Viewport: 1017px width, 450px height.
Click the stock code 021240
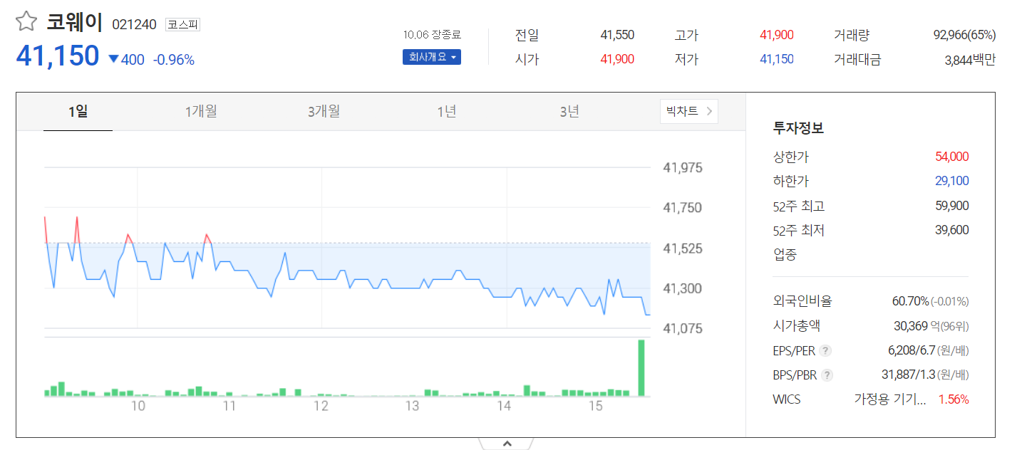tap(134, 24)
